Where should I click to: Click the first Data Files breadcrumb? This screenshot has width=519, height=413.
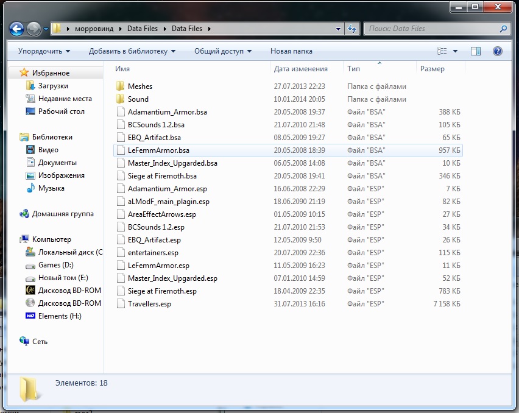[x=143, y=29]
